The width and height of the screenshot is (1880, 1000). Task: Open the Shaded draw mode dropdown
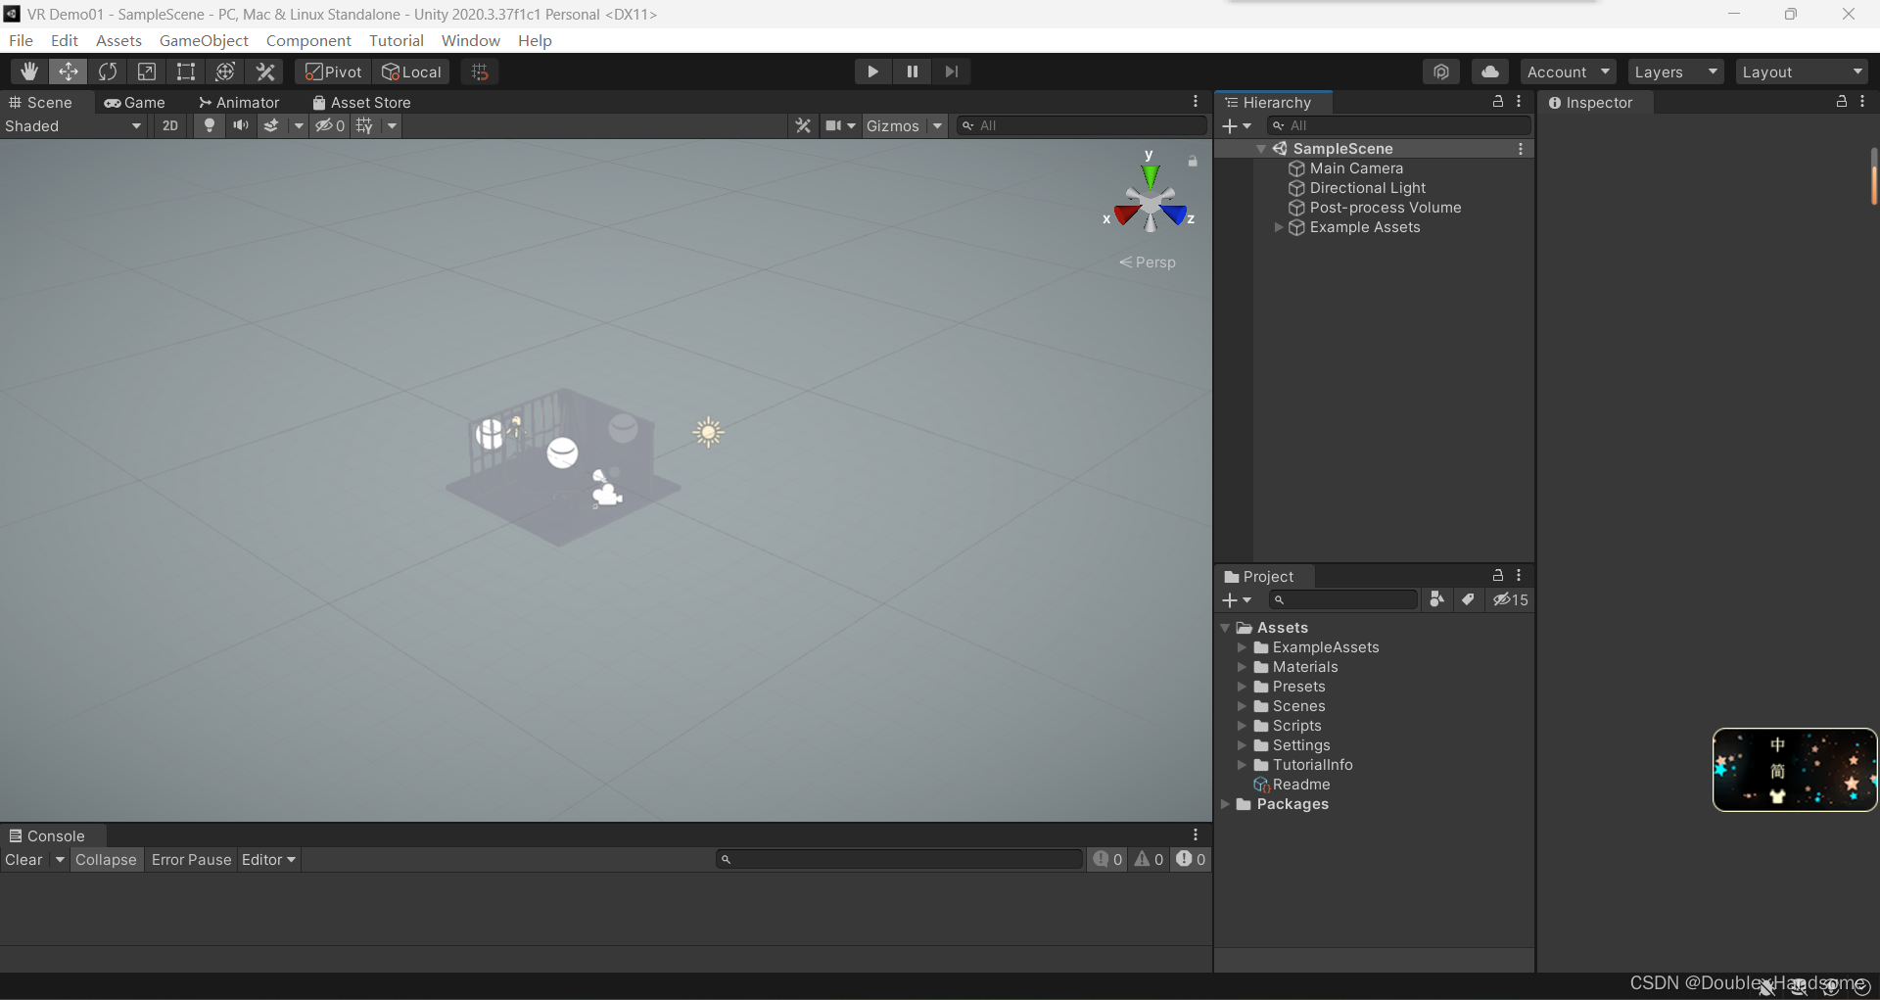73,125
